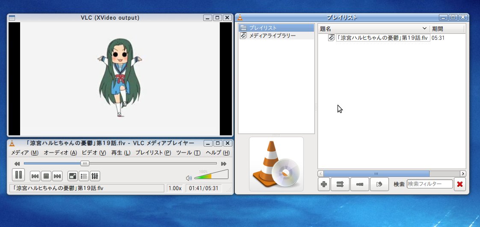The width and height of the screenshot is (480, 227).
Task: Adjust the volume slider
Action: coord(211,174)
